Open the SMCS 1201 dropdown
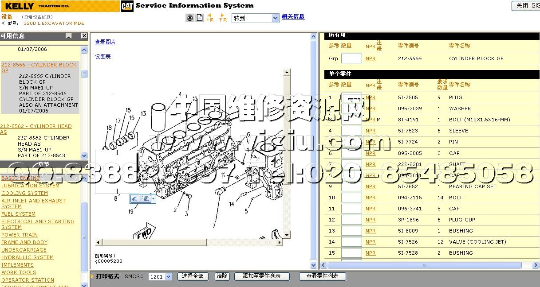This screenshot has height=287, width=540. coord(168,276)
